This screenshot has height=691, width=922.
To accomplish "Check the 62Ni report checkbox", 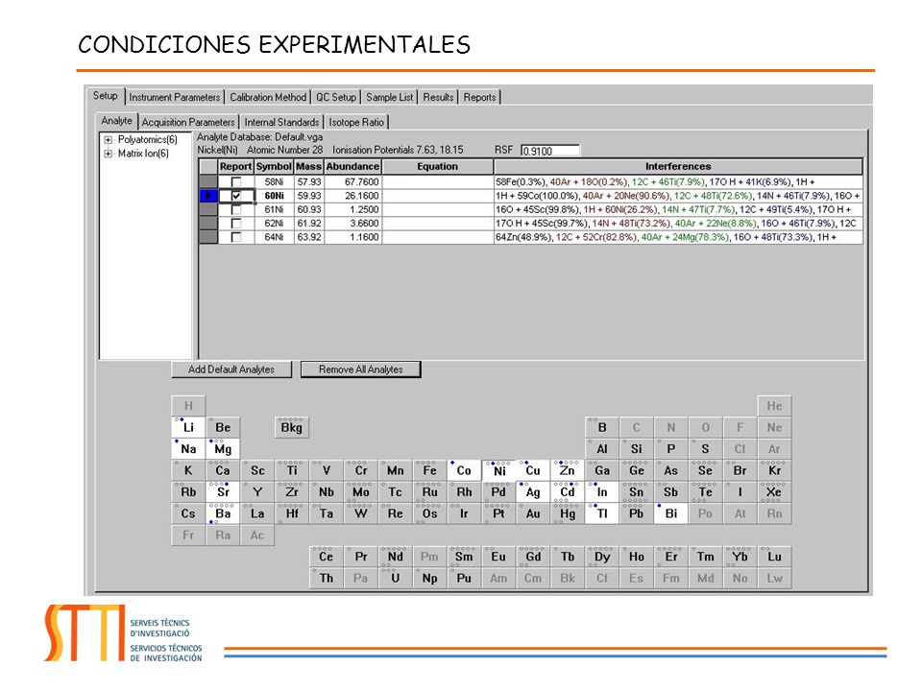I will tap(236, 224).
